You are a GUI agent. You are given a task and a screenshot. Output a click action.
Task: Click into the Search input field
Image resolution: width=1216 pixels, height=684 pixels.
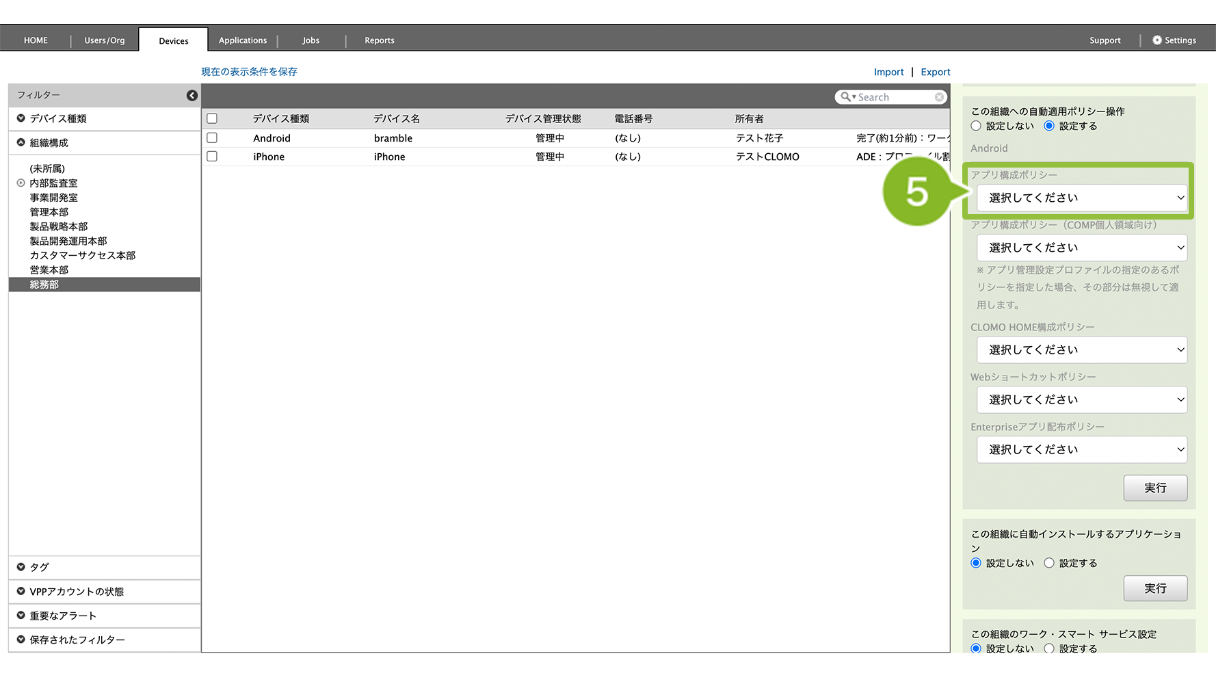[895, 97]
